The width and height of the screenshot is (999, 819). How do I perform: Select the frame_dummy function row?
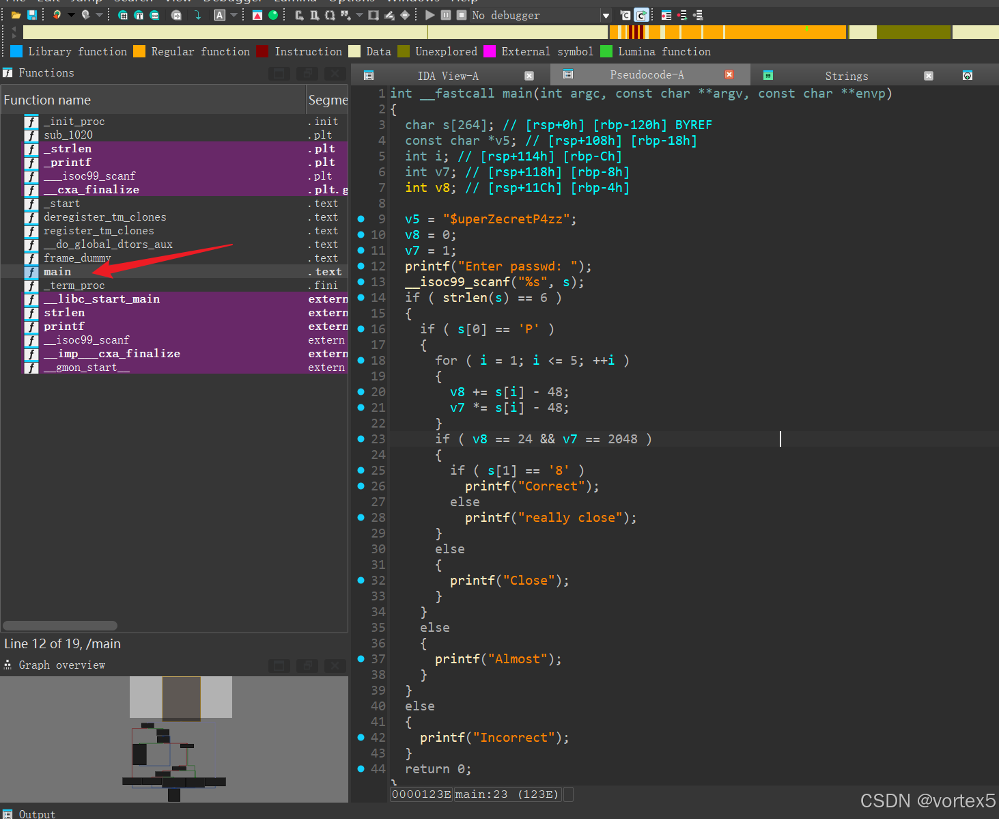click(x=175, y=258)
